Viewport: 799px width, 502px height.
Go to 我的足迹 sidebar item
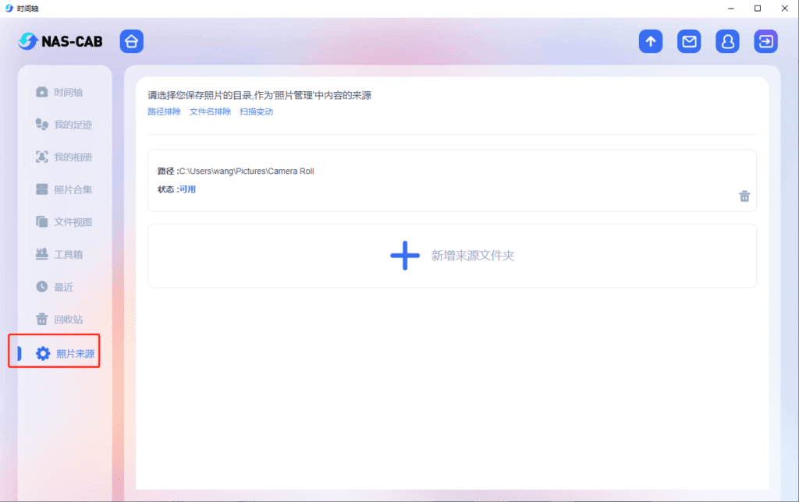tap(64, 125)
